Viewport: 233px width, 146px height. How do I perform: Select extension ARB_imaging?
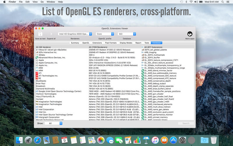[168, 52]
